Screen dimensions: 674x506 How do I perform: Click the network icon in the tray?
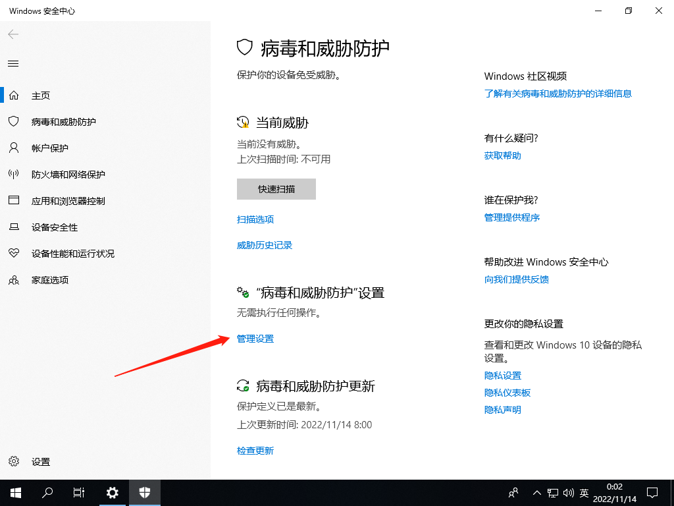(x=552, y=493)
